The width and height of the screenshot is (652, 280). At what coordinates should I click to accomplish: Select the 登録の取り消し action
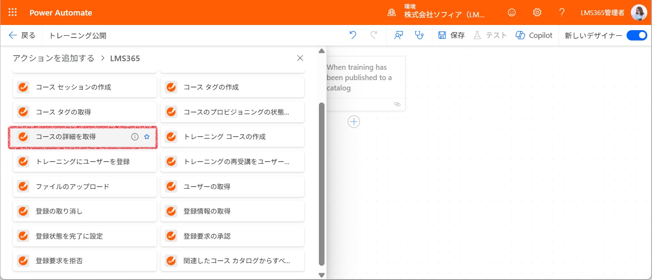coord(85,212)
